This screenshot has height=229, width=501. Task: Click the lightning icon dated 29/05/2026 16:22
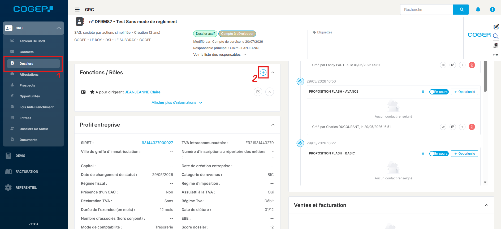pyautogui.click(x=300, y=143)
